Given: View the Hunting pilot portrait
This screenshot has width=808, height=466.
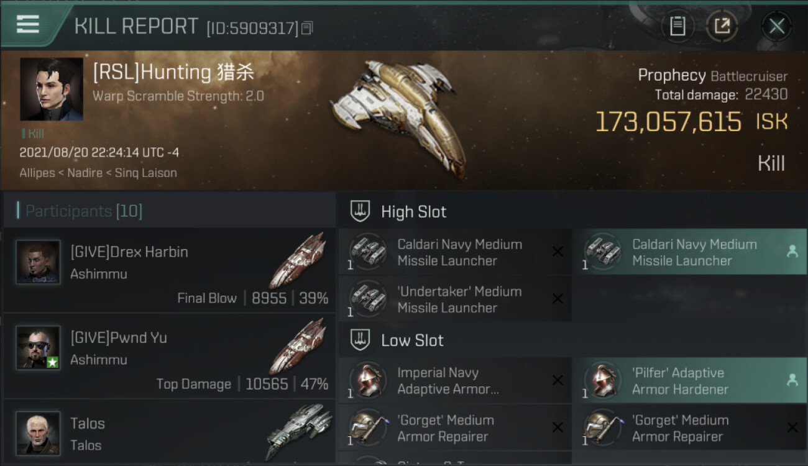Looking at the screenshot, I should [52, 89].
